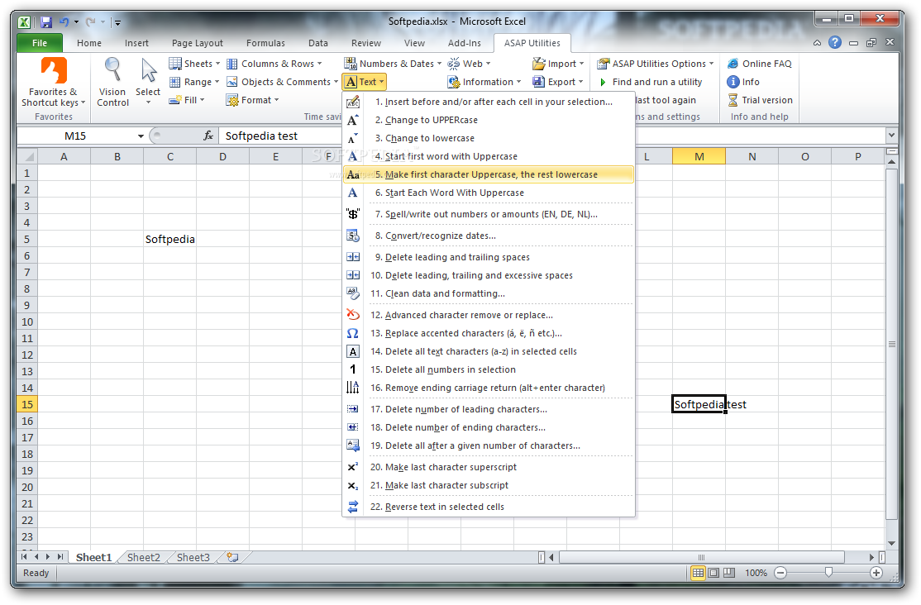
Task: Click the Select cursor icon
Action: click(149, 70)
